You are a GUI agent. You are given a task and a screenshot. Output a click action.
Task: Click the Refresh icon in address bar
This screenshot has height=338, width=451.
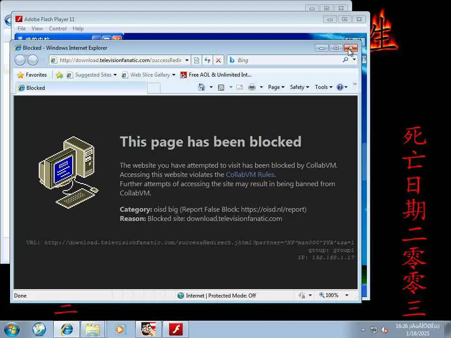pyautogui.click(x=207, y=60)
